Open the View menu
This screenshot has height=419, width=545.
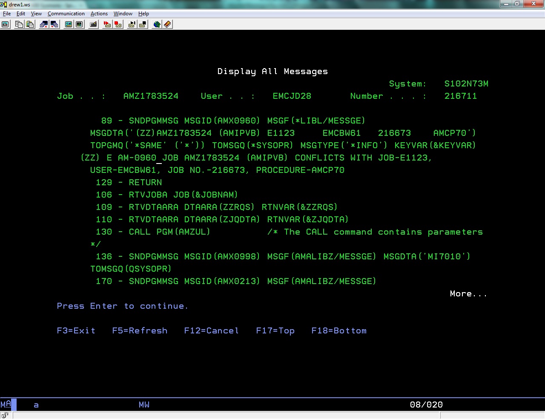coord(36,13)
